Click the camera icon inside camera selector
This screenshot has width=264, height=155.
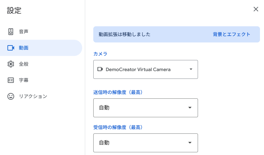click(100, 69)
